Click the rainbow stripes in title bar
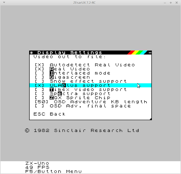This screenshot has height=174, width=181. 137,52
